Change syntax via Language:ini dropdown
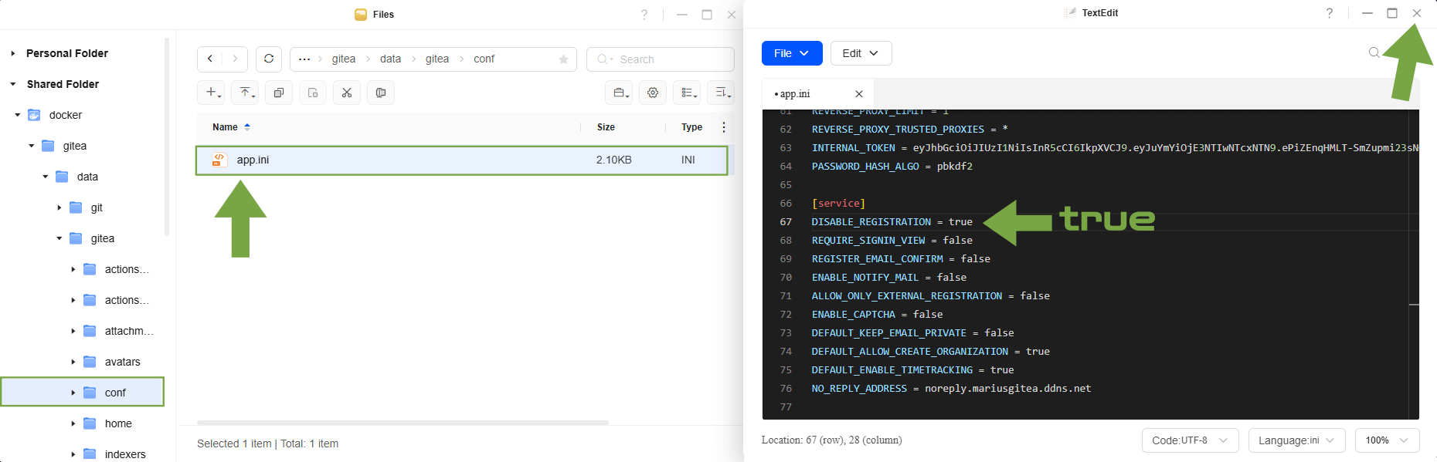 point(1296,440)
